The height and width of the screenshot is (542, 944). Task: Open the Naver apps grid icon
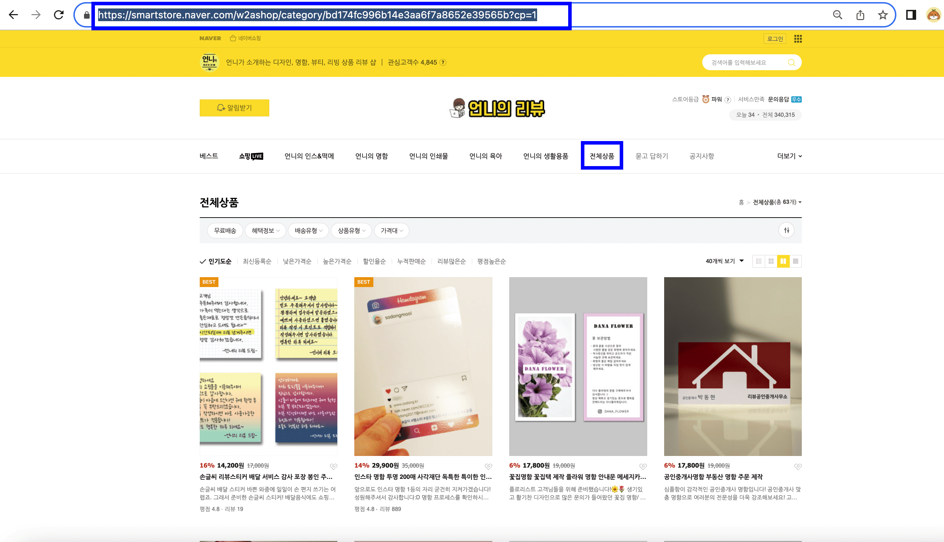coord(798,38)
